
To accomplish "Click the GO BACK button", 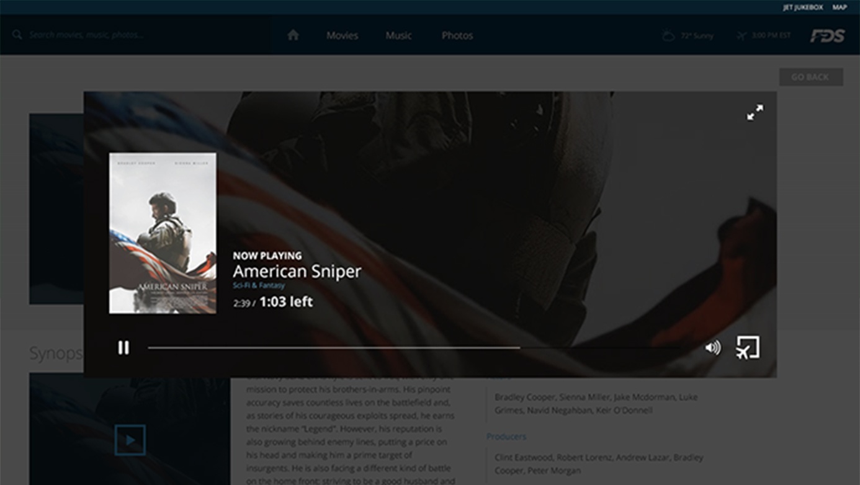I will click(811, 77).
